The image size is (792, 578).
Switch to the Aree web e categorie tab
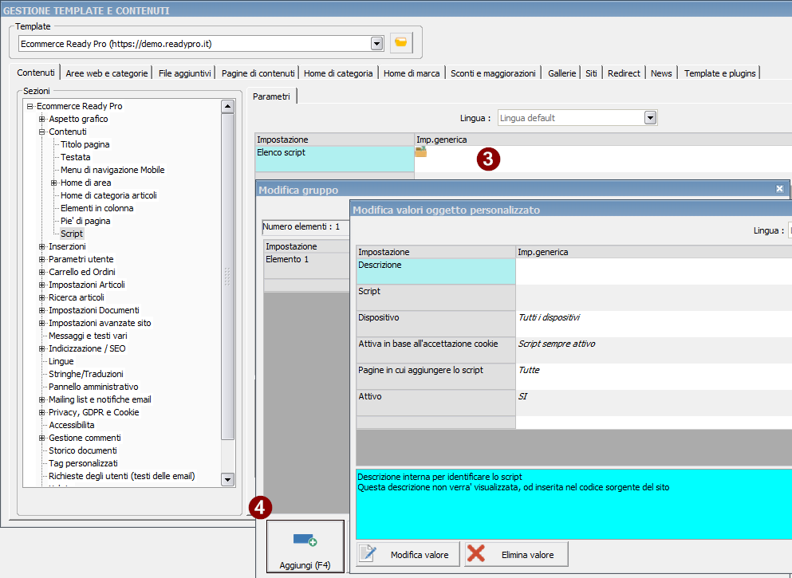click(107, 73)
